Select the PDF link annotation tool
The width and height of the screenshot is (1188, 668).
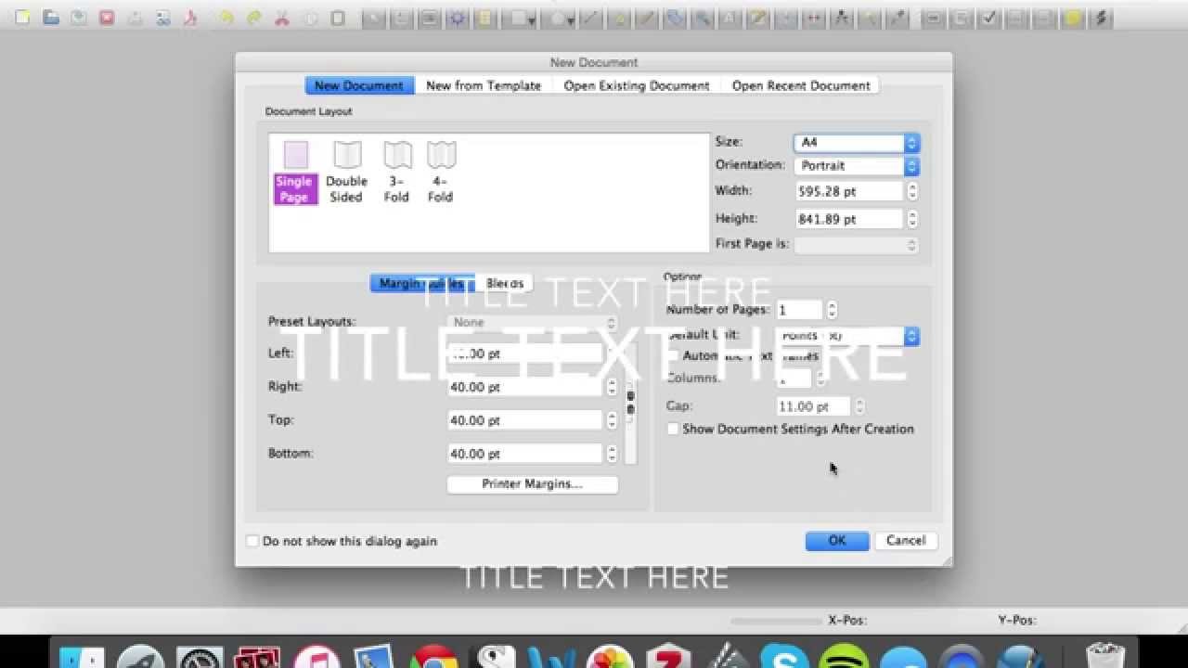(1101, 18)
